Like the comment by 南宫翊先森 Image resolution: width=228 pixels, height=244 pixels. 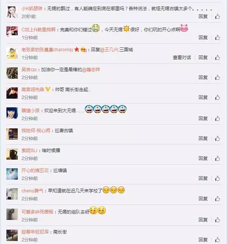click(217, 98)
